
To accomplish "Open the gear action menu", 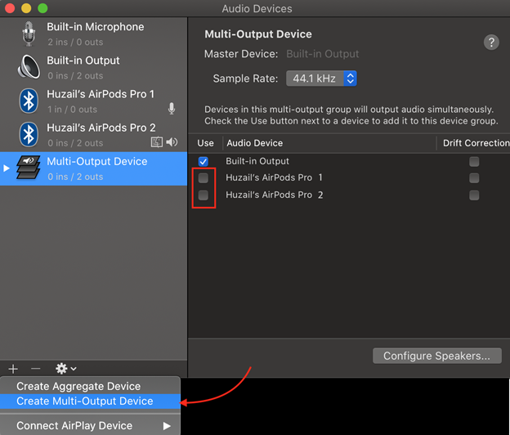I will click(x=65, y=369).
